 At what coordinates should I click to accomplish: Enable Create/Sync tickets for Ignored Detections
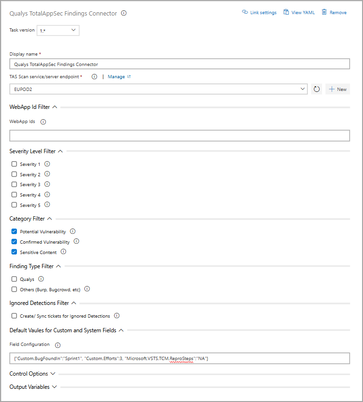pos(14,316)
